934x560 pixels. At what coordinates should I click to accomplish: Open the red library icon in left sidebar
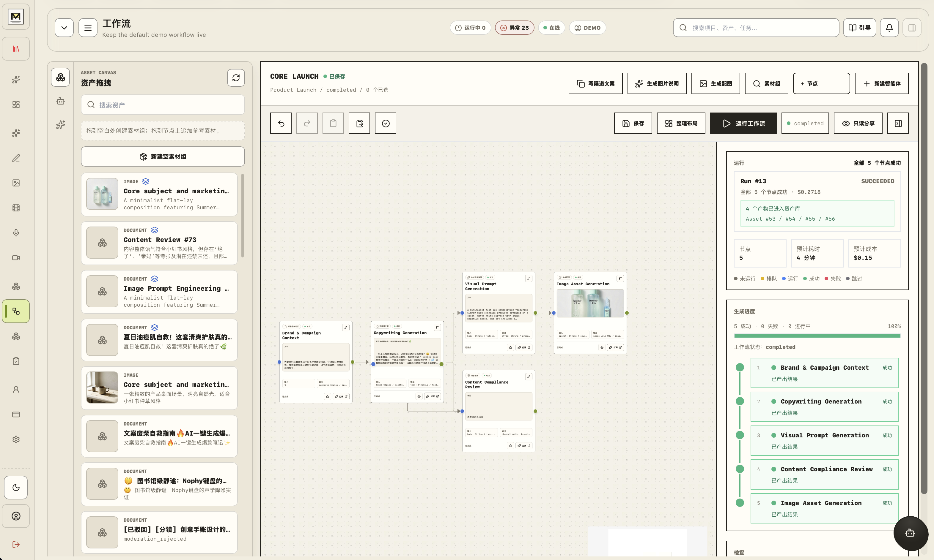[x=16, y=49]
